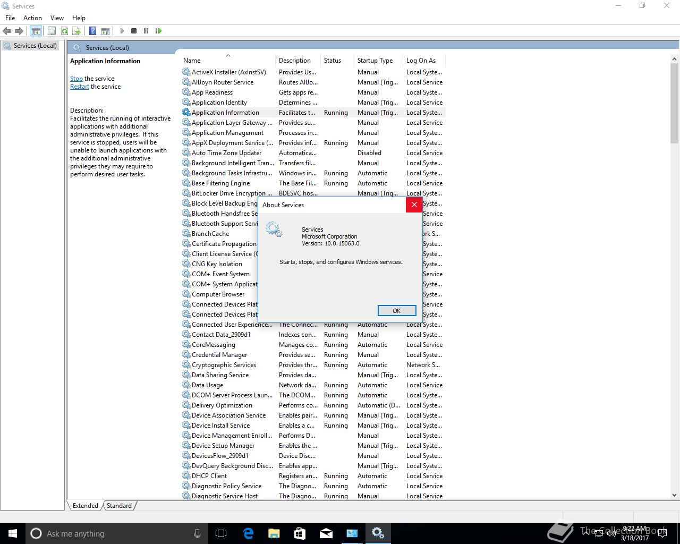680x544 pixels.
Task: Click the gear icon beside DHCP Client
Action: (186, 475)
